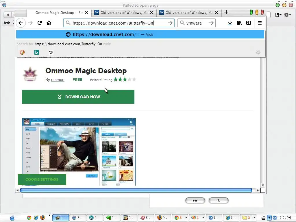Close the Ommoo Magic Desktop tab
This screenshot has height=222, width=296.
click(x=86, y=12)
